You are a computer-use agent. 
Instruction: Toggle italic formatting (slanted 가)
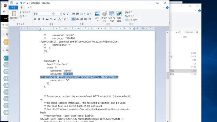click(39, 19)
